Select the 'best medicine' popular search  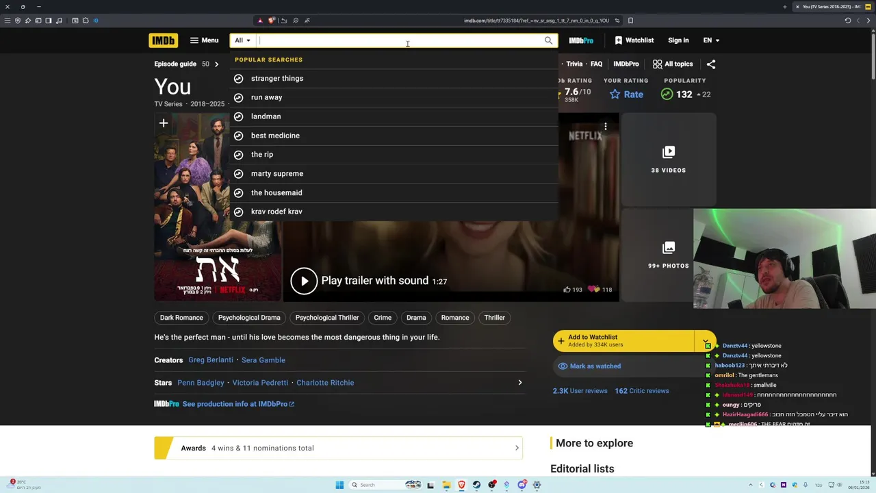coord(394,136)
